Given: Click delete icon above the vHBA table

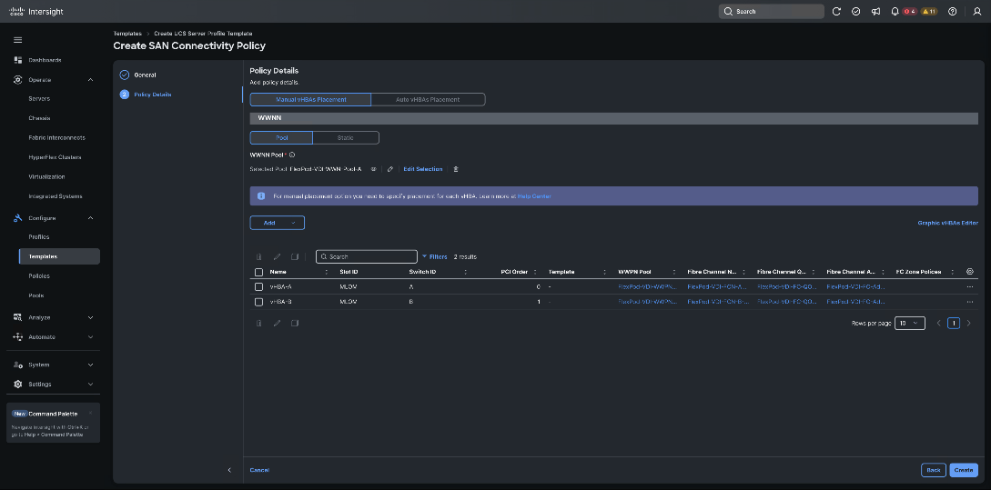Looking at the screenshot, I should tap(258, 257).
